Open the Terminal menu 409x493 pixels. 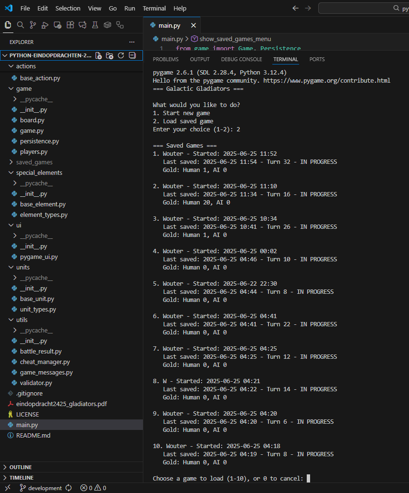coord(154,8)
